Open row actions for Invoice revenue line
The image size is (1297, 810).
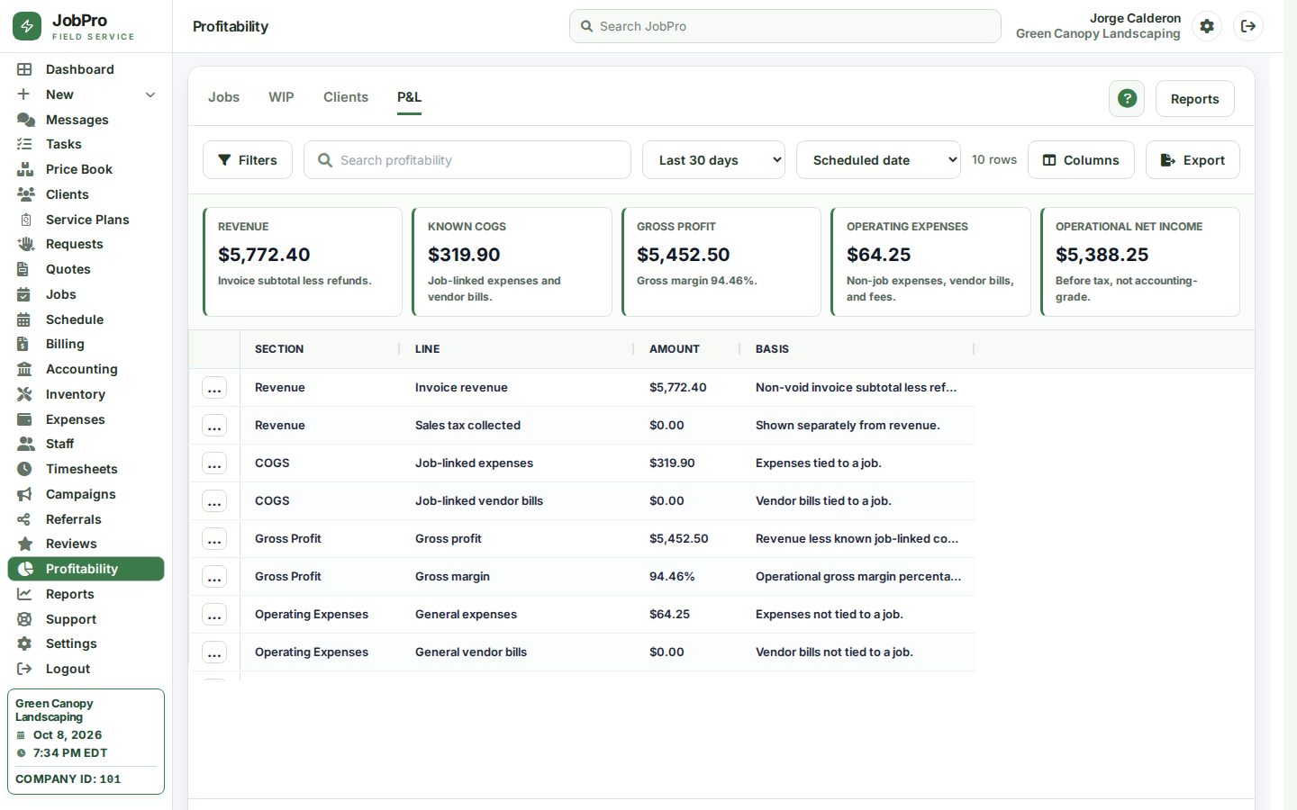[214, 388]
